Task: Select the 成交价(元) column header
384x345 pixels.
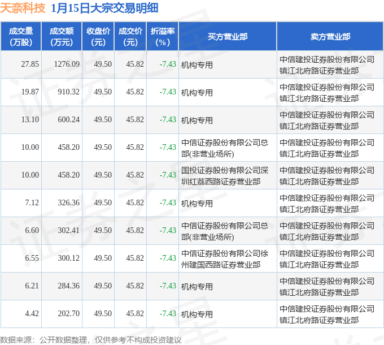Action: [130, 37]
